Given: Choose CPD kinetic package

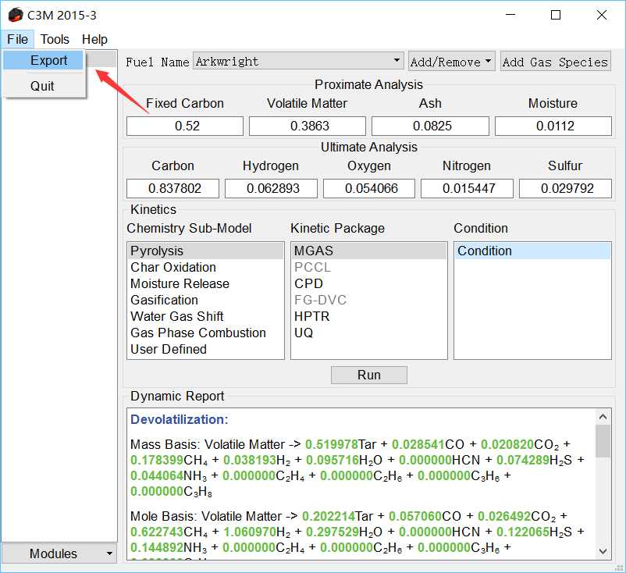Looking at the screenshot, I should (x=308, y=283).
